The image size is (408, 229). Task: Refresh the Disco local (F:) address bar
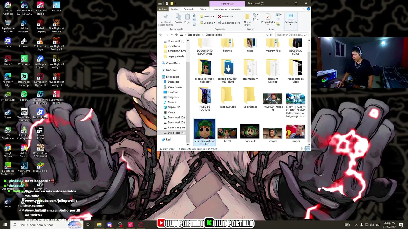coord(271,35)
